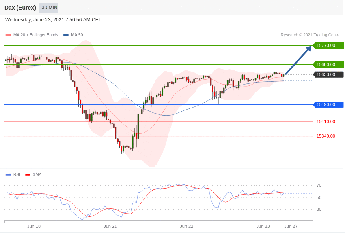
Task: Click the Dax (Eurex) chart title
Action: (20, 8)
